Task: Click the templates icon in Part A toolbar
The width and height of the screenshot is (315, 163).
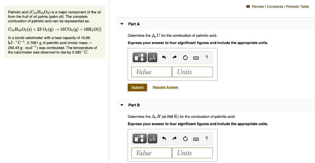Action: (140, 58)
